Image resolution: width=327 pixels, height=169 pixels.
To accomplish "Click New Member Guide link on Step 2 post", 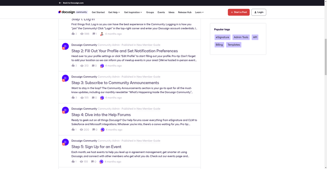I will click(148, 45).
